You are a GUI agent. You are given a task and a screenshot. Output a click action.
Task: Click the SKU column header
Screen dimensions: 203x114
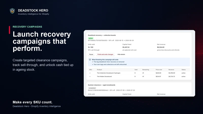pyautogui.click(x=91, y=70)
